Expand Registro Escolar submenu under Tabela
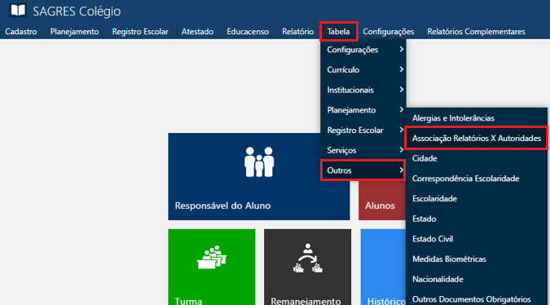The height and width of the screenshot is (305, 550). point(363,130)
